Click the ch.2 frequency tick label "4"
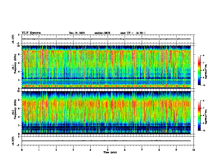The height and width of the screenshot is (168, 218). (x=19, y=117)
